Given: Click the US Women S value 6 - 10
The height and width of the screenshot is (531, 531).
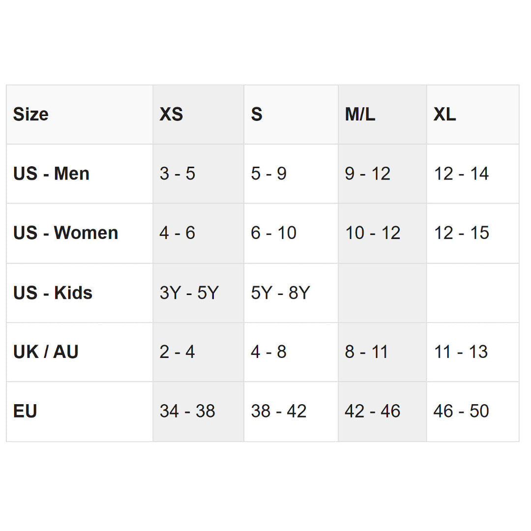Looking at the screenshot, I should pos(273,233).
